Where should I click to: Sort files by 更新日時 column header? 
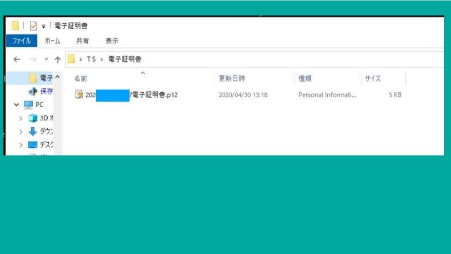click(x=231, y=78)
